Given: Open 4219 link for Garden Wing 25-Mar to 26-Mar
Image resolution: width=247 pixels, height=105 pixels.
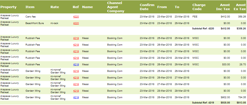Looking at the screenshot, I should click(76, 71).
